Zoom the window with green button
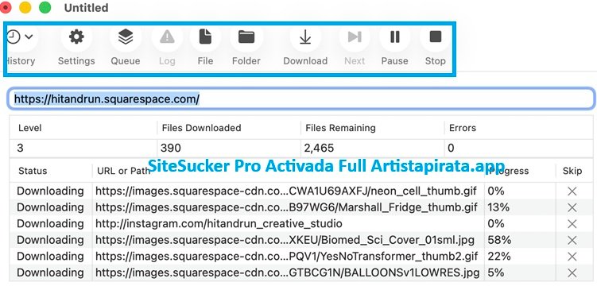The height and width of the screenshot is (286, 597). tap(45, 7)
